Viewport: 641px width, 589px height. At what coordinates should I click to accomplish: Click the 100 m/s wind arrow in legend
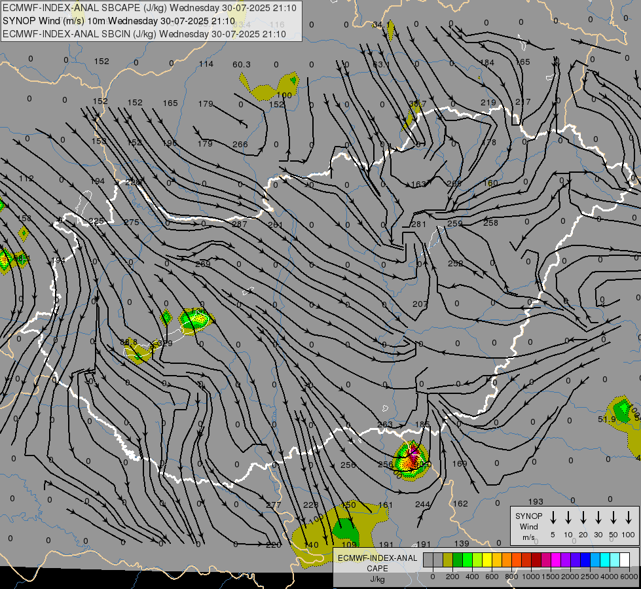coord(629,517)
